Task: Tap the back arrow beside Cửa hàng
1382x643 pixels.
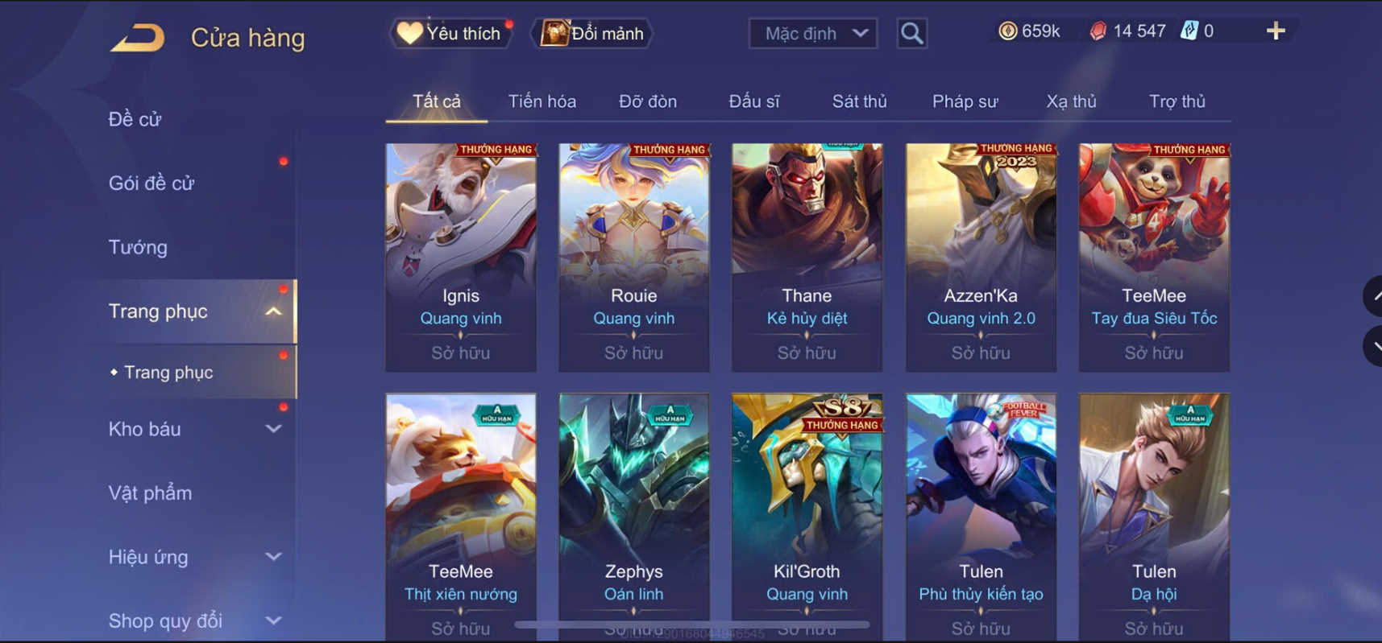Action: [138, 38]
